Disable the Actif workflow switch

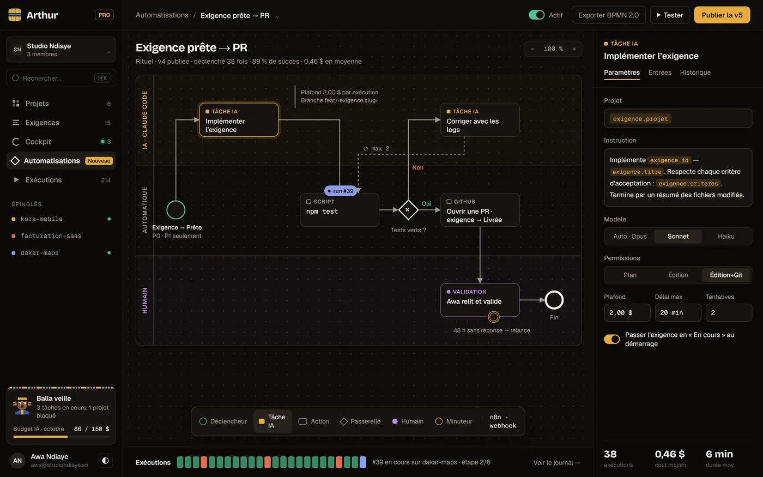coord(536,15)
